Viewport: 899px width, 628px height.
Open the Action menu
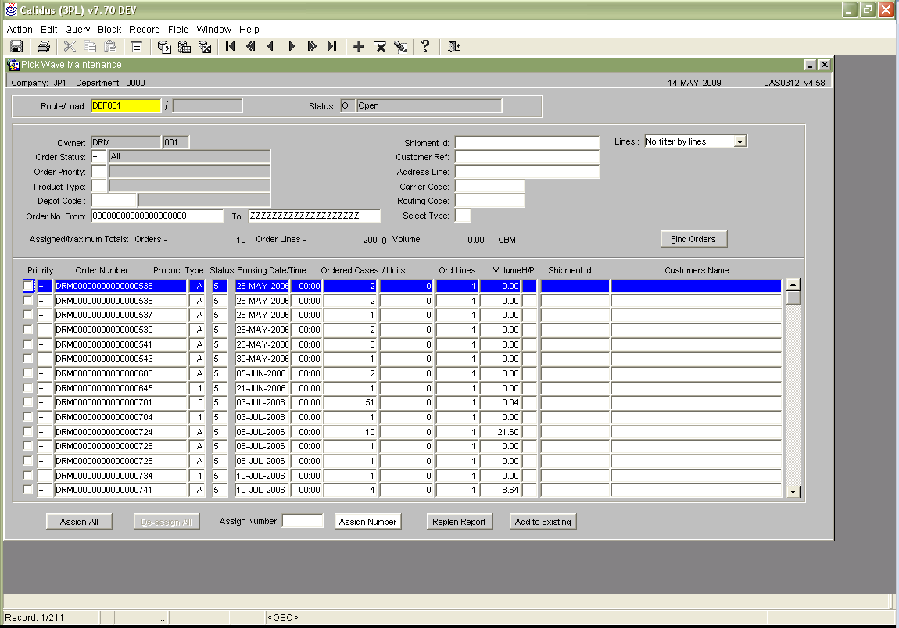point(20,29)
